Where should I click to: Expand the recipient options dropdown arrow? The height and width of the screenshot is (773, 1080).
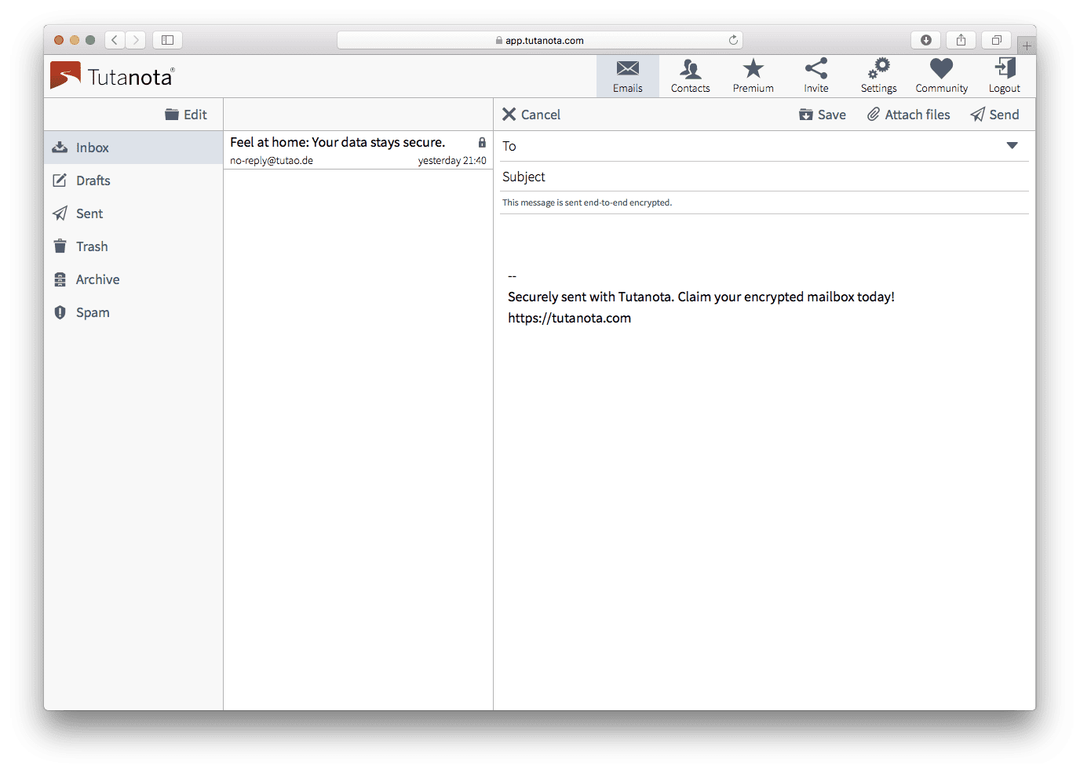[1012, 146]
